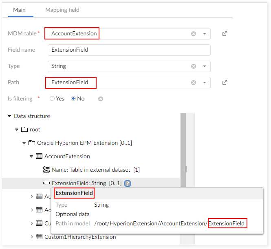Viewport: 271px width, 249px height.
Task: Open the MDM table dropdown arrow
Action: coord(205,34)
